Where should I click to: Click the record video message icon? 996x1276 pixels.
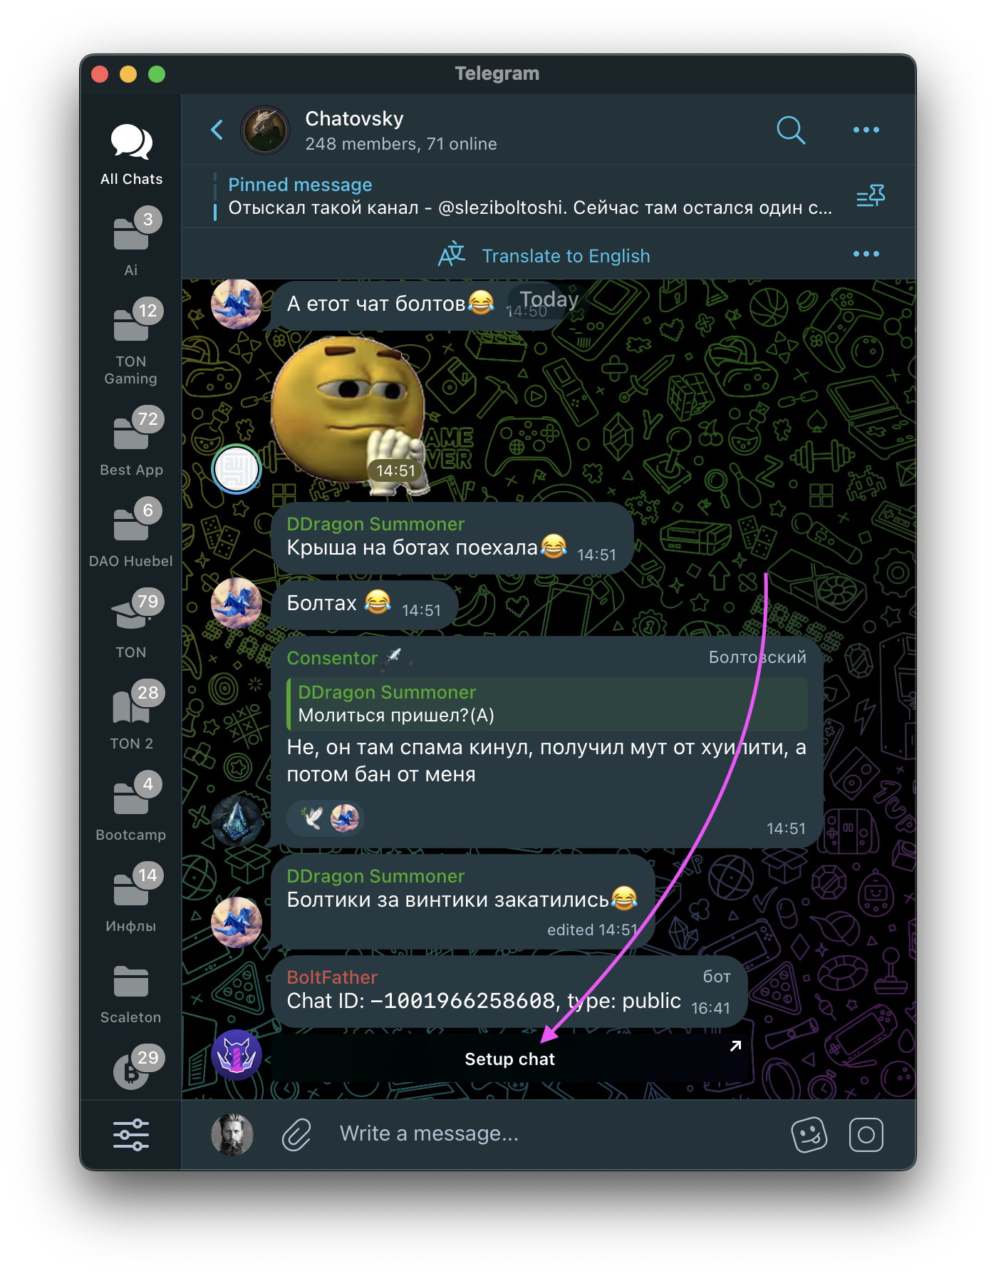(x=866, y=1134)
